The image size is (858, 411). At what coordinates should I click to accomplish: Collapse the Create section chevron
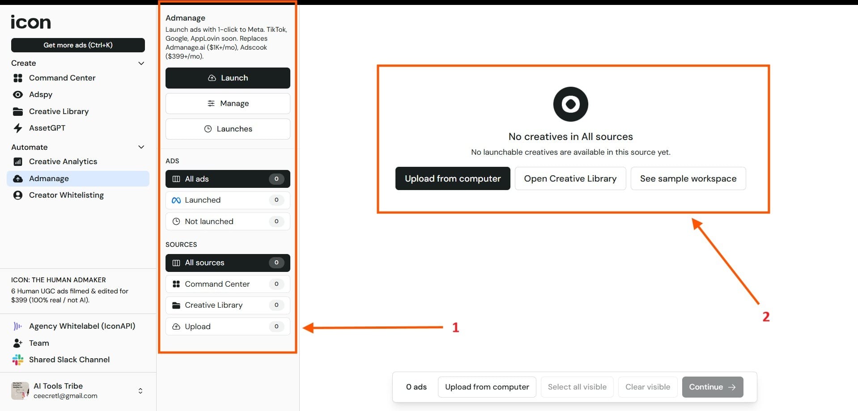141,63
